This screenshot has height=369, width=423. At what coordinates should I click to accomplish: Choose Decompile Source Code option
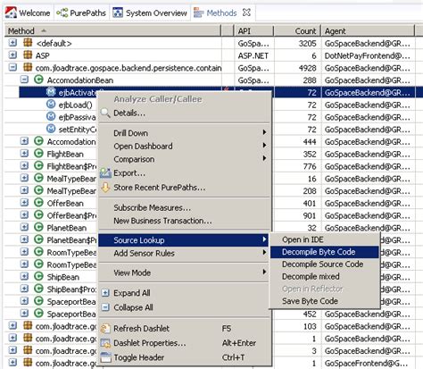(322, 264)
